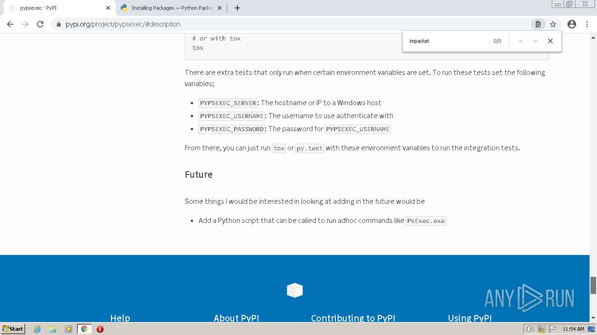Viewport: 597px width, 335px height.
Task: Click the PYPSEXEC_SERVER code label
Action: [228, 103]
